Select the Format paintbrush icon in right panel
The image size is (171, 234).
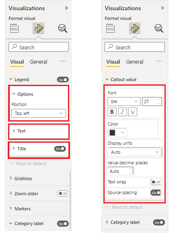tap(135, 29)
